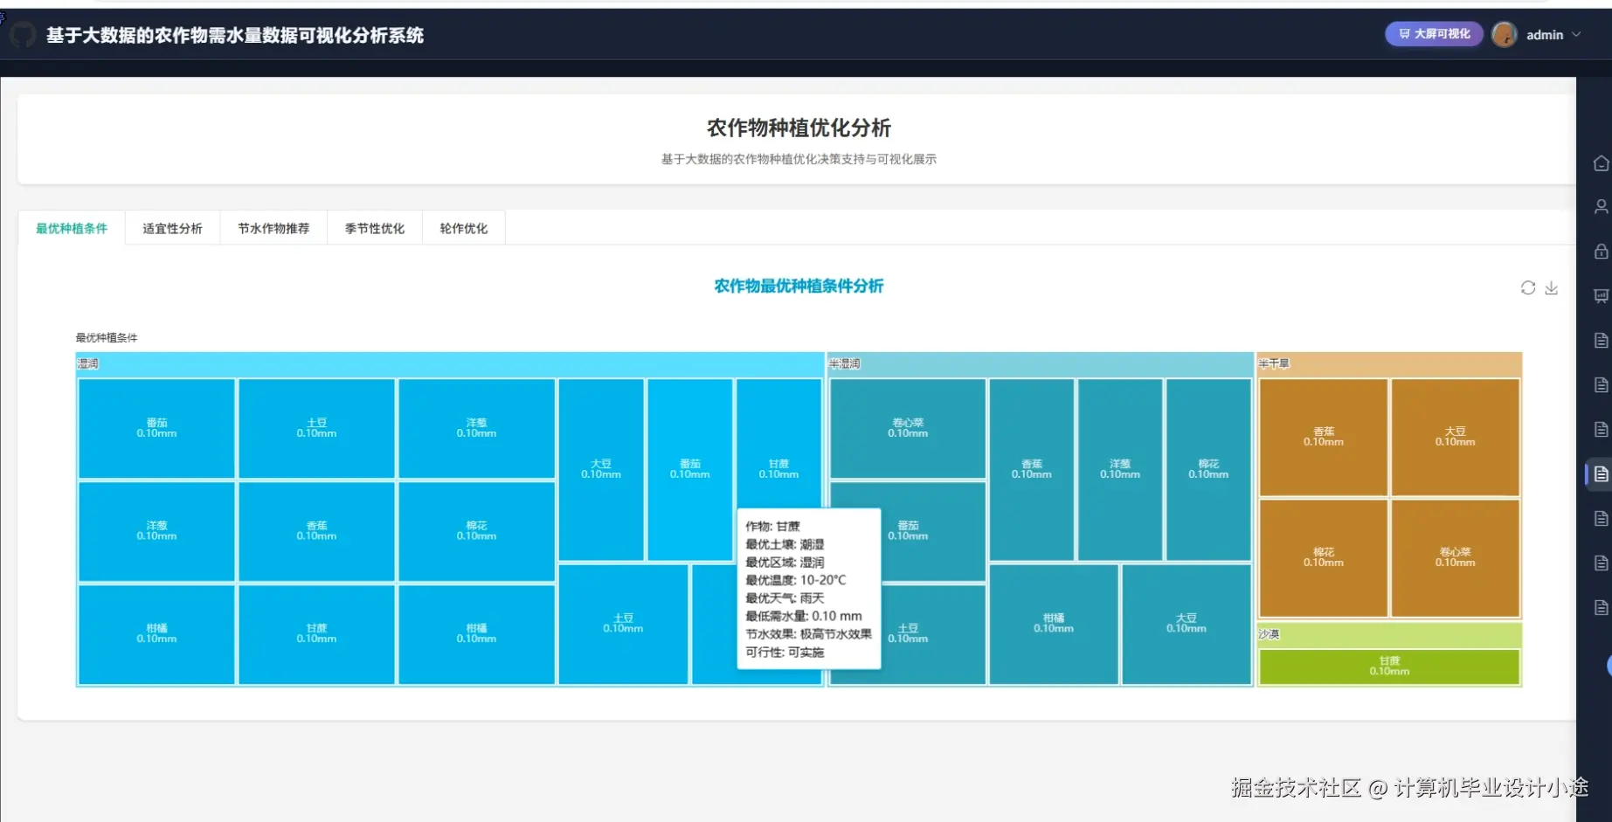Image resolution: width=1612 pixels, height=822 pixels.
Task: Click the 香蕉 cell in the 半干旱 group
Action: (x=1324, y=437)
